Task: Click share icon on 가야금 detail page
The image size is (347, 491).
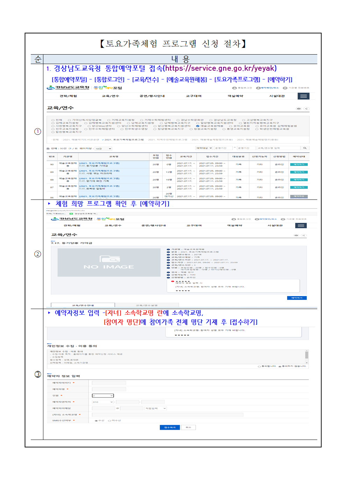Action: pyautogui.click(x=304, y=235)
